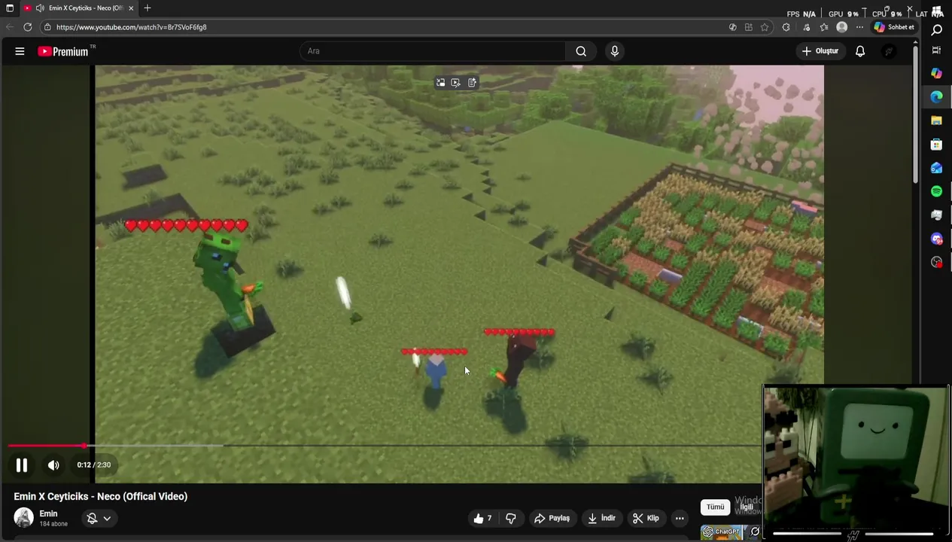Open Windows taskbar search
Image resolution: width=952 pixels, height=542 pixels.
click(x=937, y=30)
